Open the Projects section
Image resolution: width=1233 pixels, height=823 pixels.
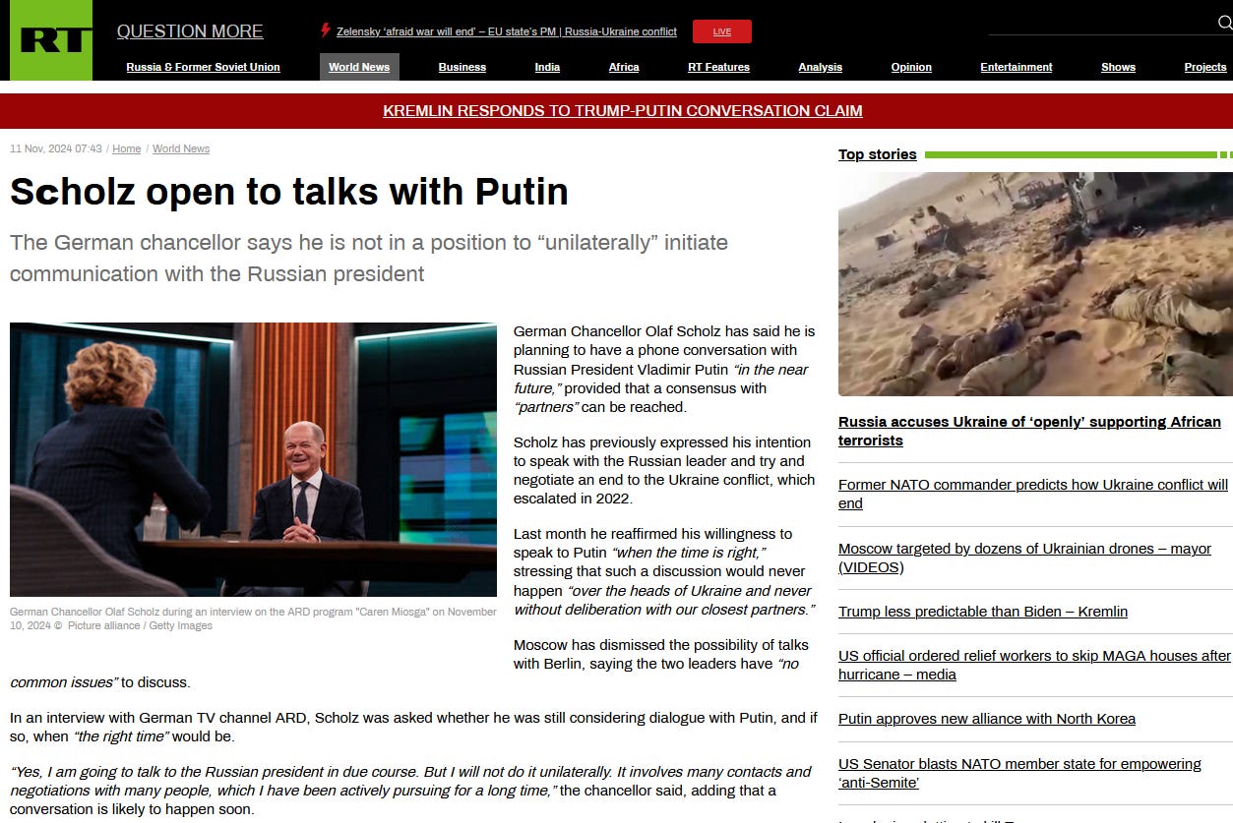pos(1205,67)
